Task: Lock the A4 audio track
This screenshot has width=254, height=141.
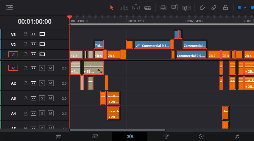Action: tap(25, 114)
